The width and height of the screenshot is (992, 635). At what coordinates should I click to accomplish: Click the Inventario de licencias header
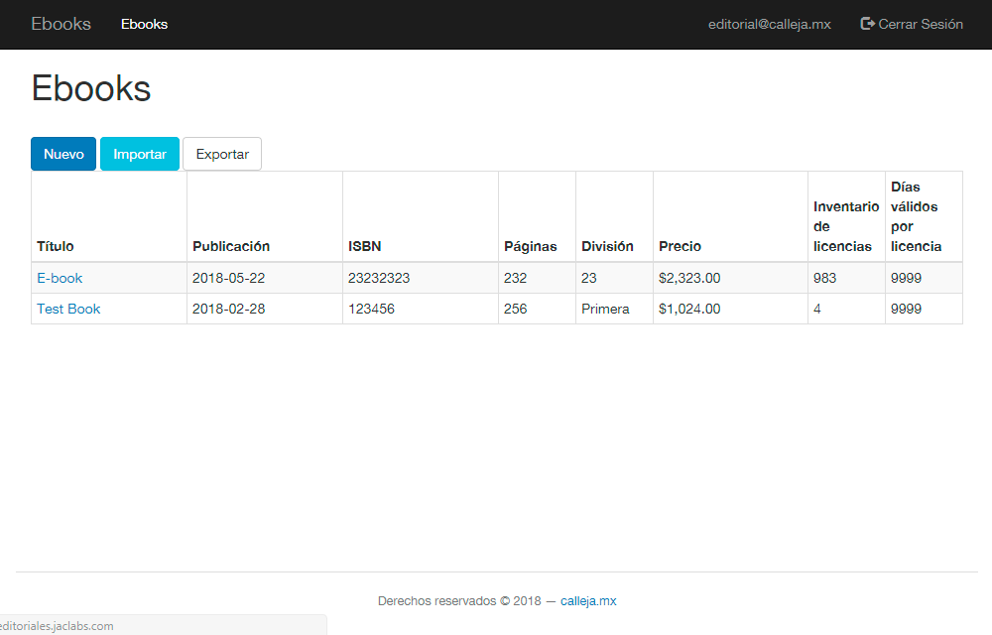pyautogui.click(x=845, y=226)
